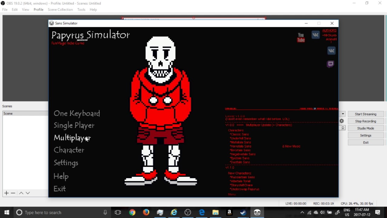
Task: Add a new scene with plus icon
Action: pos(6,193)
